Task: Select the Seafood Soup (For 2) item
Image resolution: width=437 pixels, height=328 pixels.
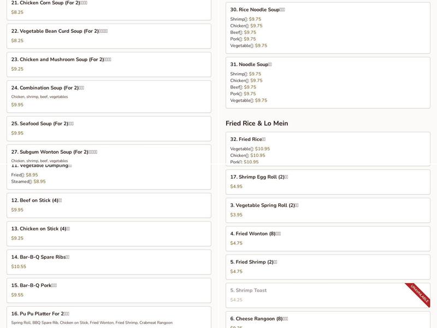Action: click(109, 128)
